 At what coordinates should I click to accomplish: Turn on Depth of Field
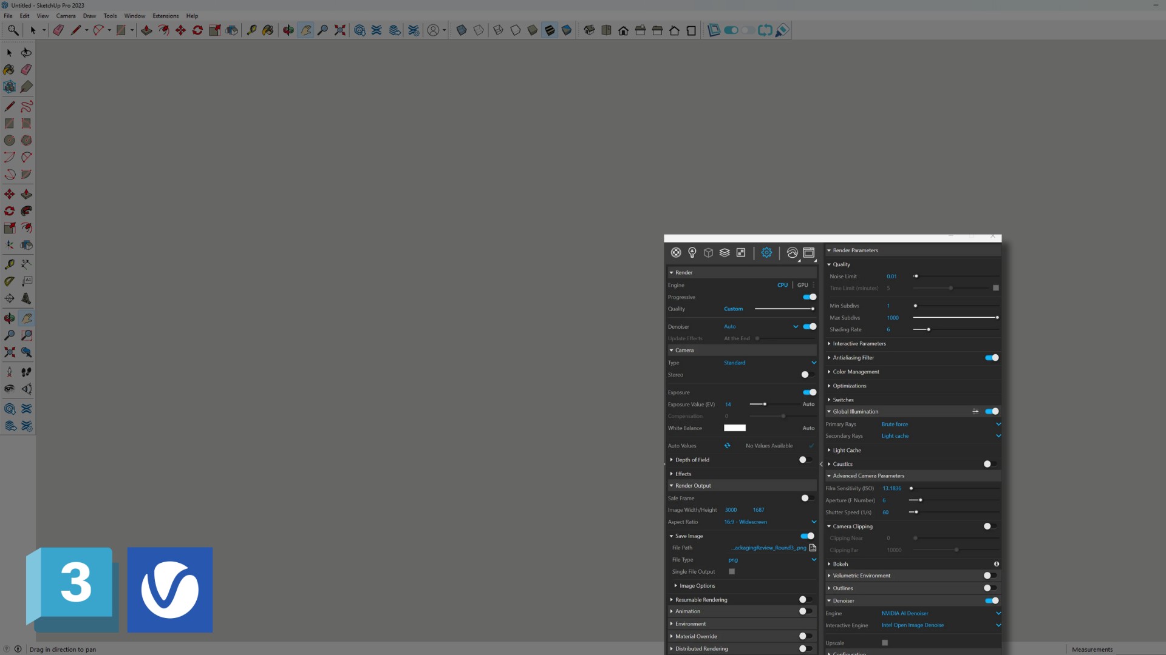click(804, 460)
